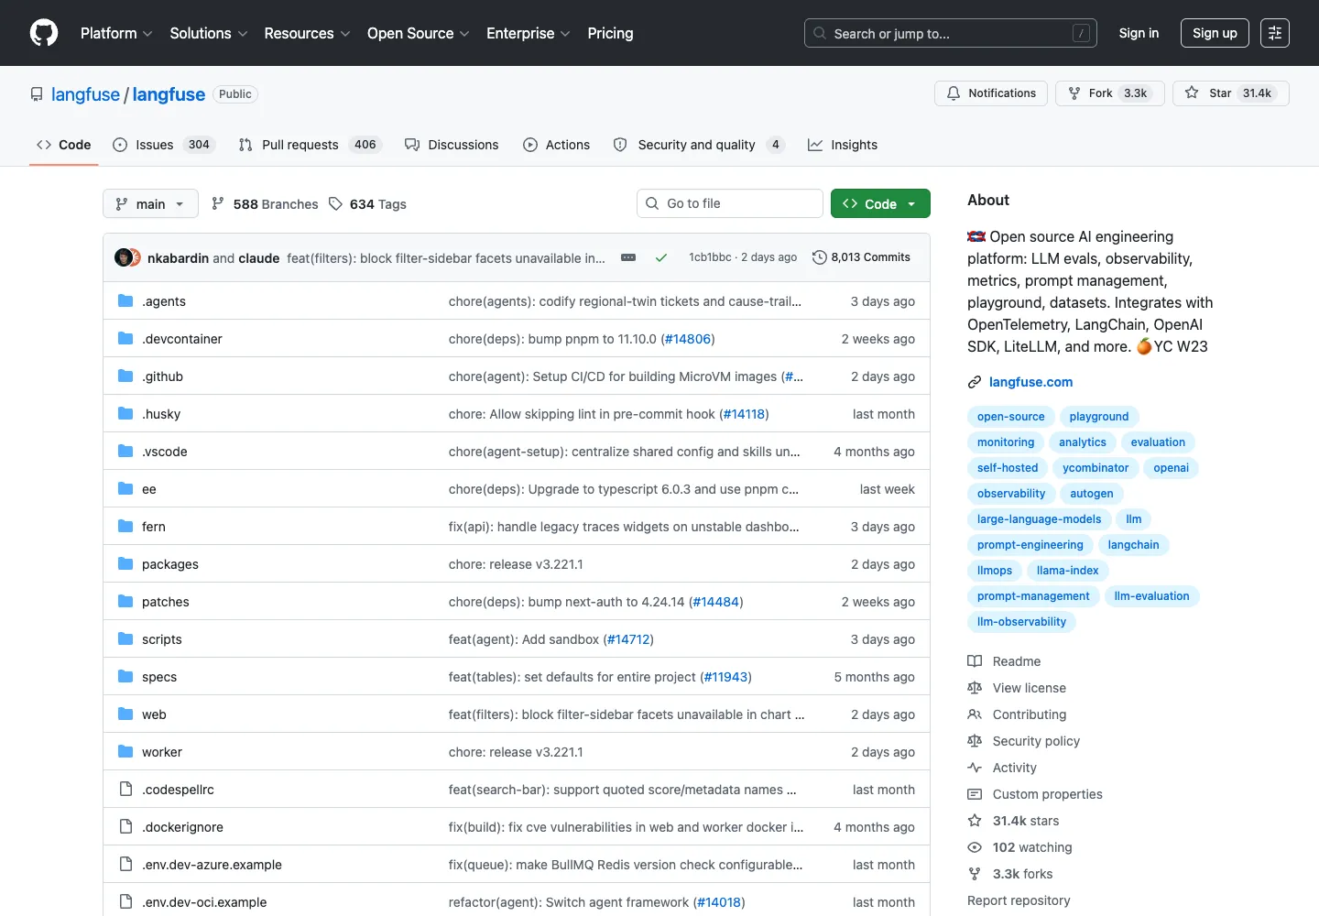Viewport: 1319px width, 916px height.
Task: Expand the Resources menu
Action: (x=307, y=33)
